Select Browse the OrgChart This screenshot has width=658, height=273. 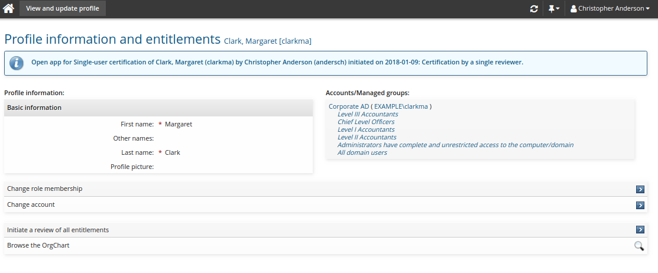[38, 245]
